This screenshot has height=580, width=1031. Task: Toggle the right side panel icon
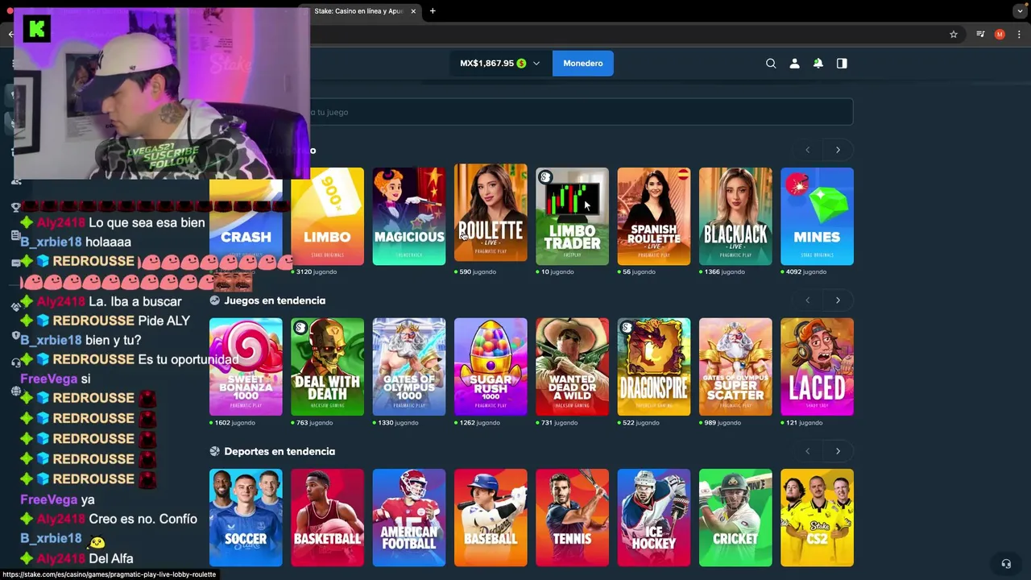842,64
